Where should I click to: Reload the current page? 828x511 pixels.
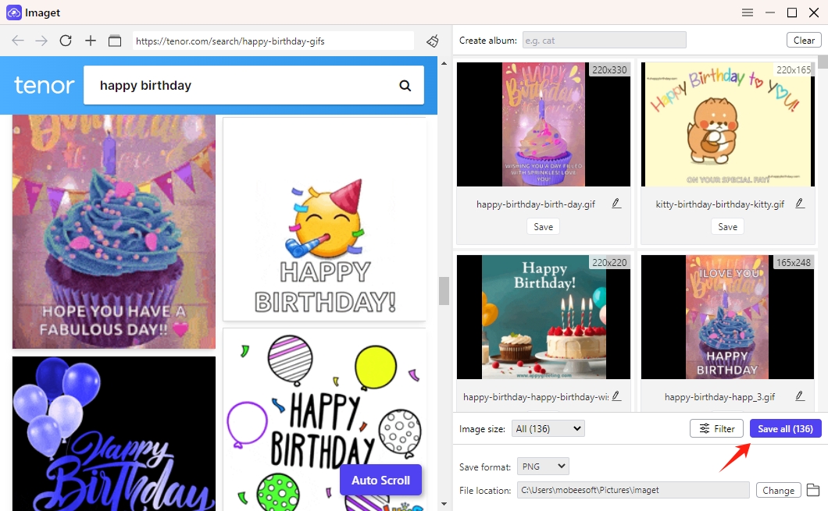66,41
